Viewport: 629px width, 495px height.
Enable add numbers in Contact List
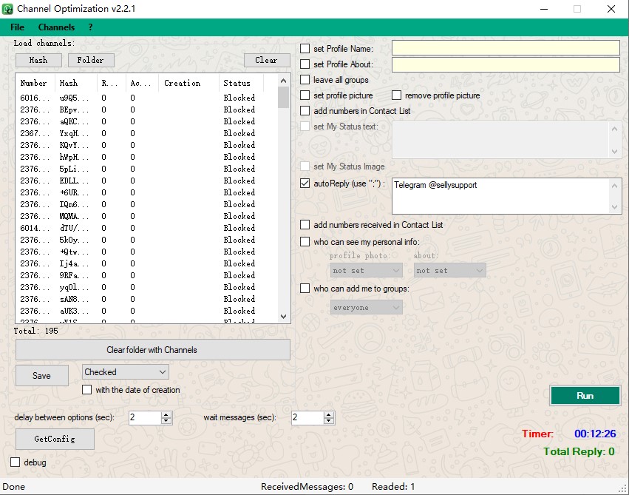point(305,111)
